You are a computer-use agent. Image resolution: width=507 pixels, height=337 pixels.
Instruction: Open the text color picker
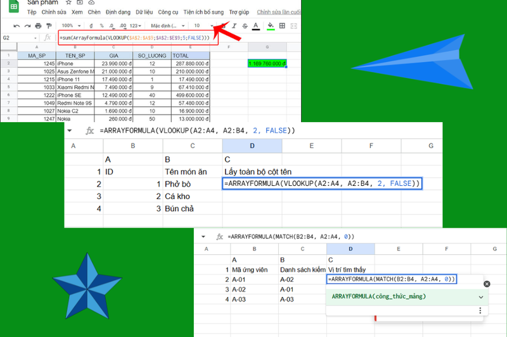[256, 26]
